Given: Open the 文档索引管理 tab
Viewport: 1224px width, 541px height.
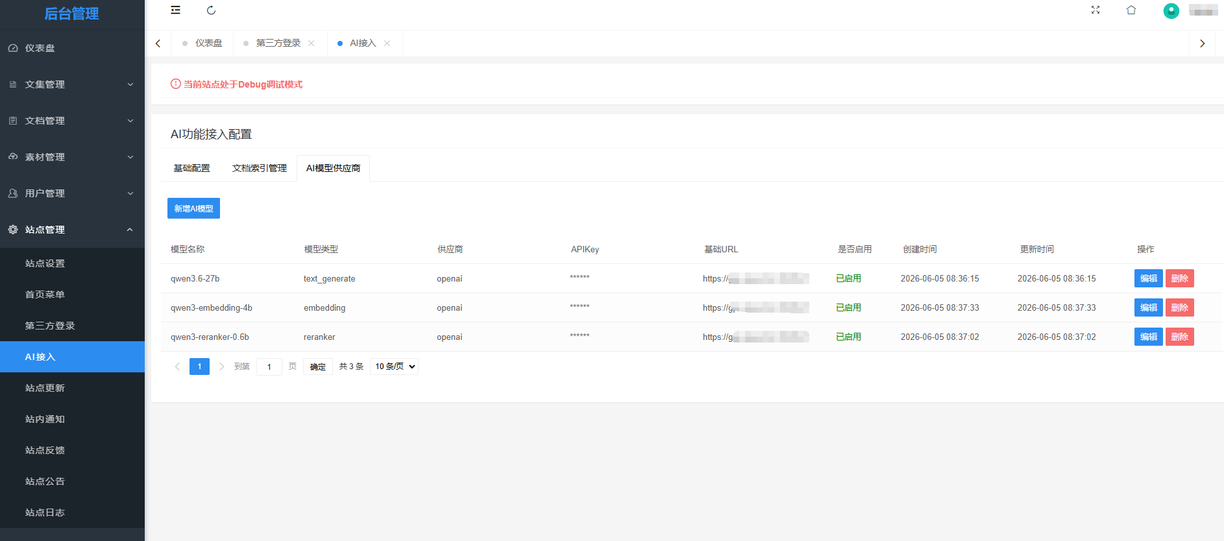Looking at the screenshot, I should [x=260, y=168].
